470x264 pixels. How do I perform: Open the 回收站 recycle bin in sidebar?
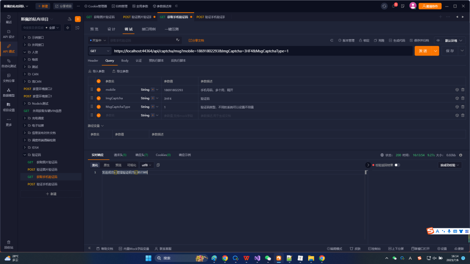[x=9, y=244]
